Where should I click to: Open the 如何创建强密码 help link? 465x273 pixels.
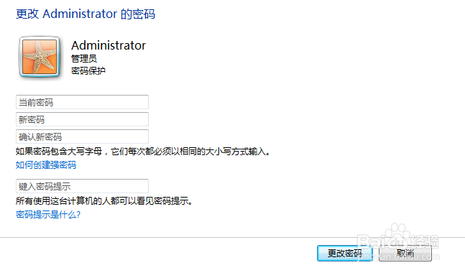[x=46, y=165]
